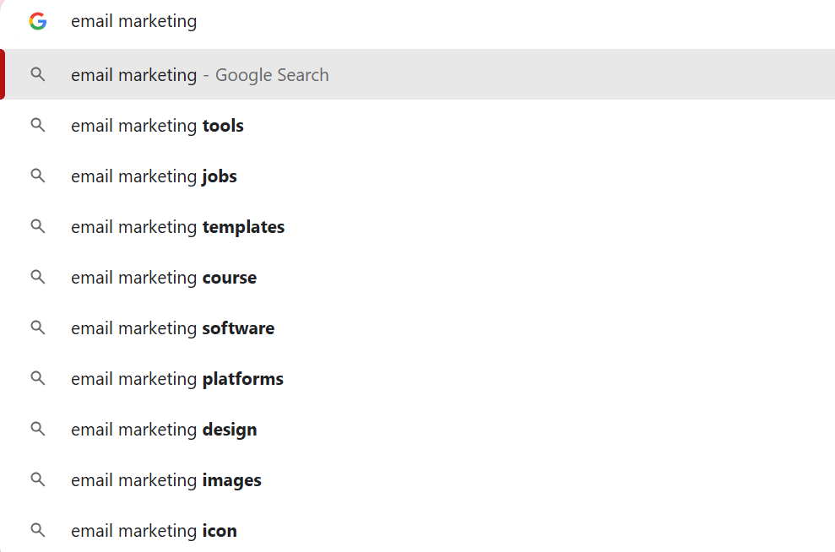Viewport: 835px width, 552px height.
Task: Pick the 'email marketing jobs' suggestion
Action: coord(155,176)
